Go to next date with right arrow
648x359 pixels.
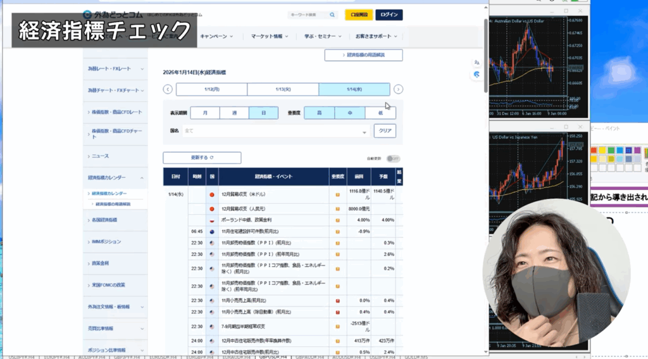click(398, 89)
